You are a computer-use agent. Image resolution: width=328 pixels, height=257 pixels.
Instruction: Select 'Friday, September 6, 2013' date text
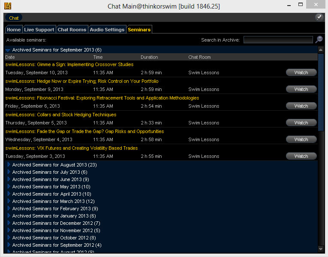33,106
